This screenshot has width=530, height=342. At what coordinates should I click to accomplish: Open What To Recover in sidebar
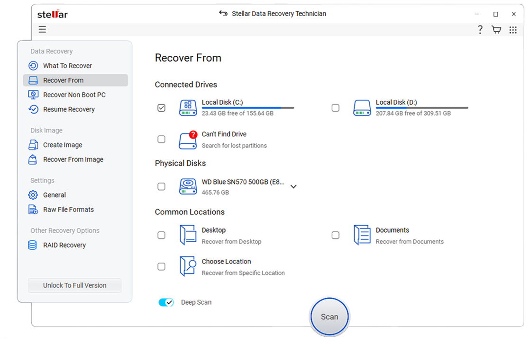(x=75, y=65)
